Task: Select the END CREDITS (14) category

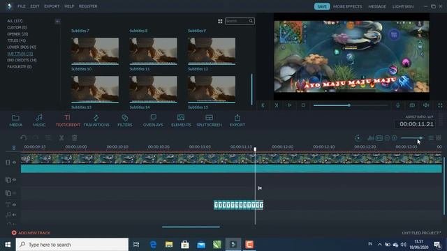Action: coord(22,60)
